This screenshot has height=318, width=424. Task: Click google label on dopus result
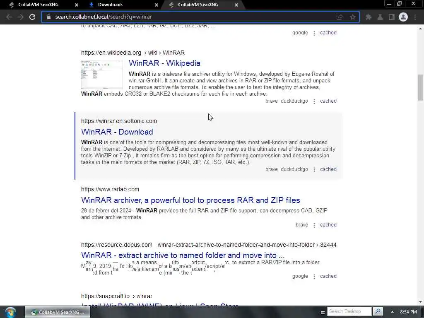pyautogui.click(x=300, y=276)
